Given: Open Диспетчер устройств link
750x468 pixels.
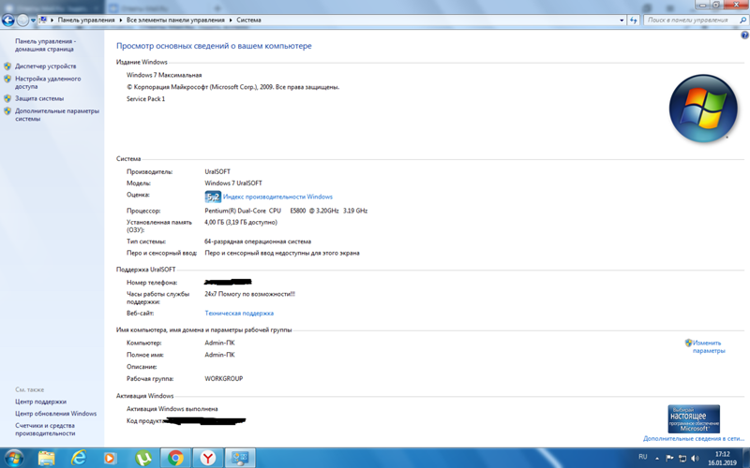Looking at the screenshot, I should pos(45,66).
